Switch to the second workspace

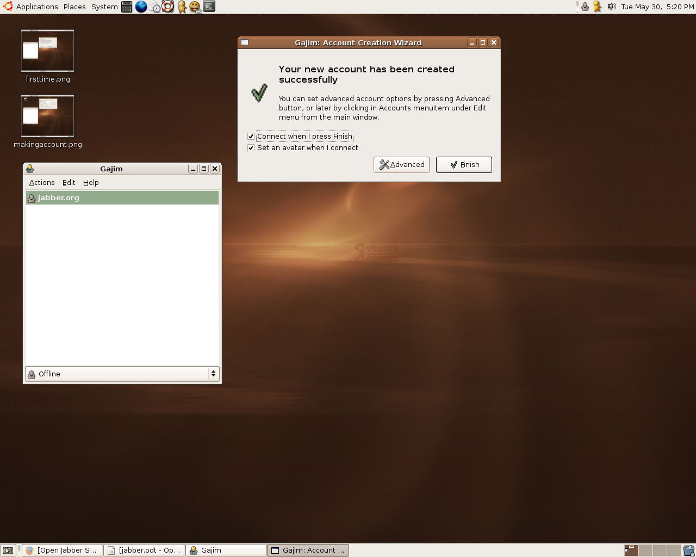(645, 550)
